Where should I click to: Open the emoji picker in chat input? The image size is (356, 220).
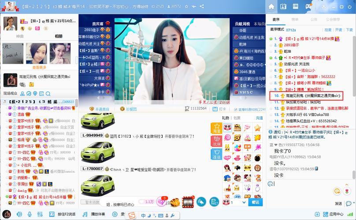pyautogui.click(x=271, y=184)
